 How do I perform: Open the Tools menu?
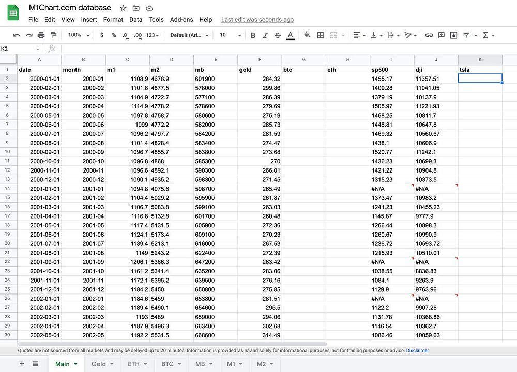pyautogui.click(x=156, y=20)
